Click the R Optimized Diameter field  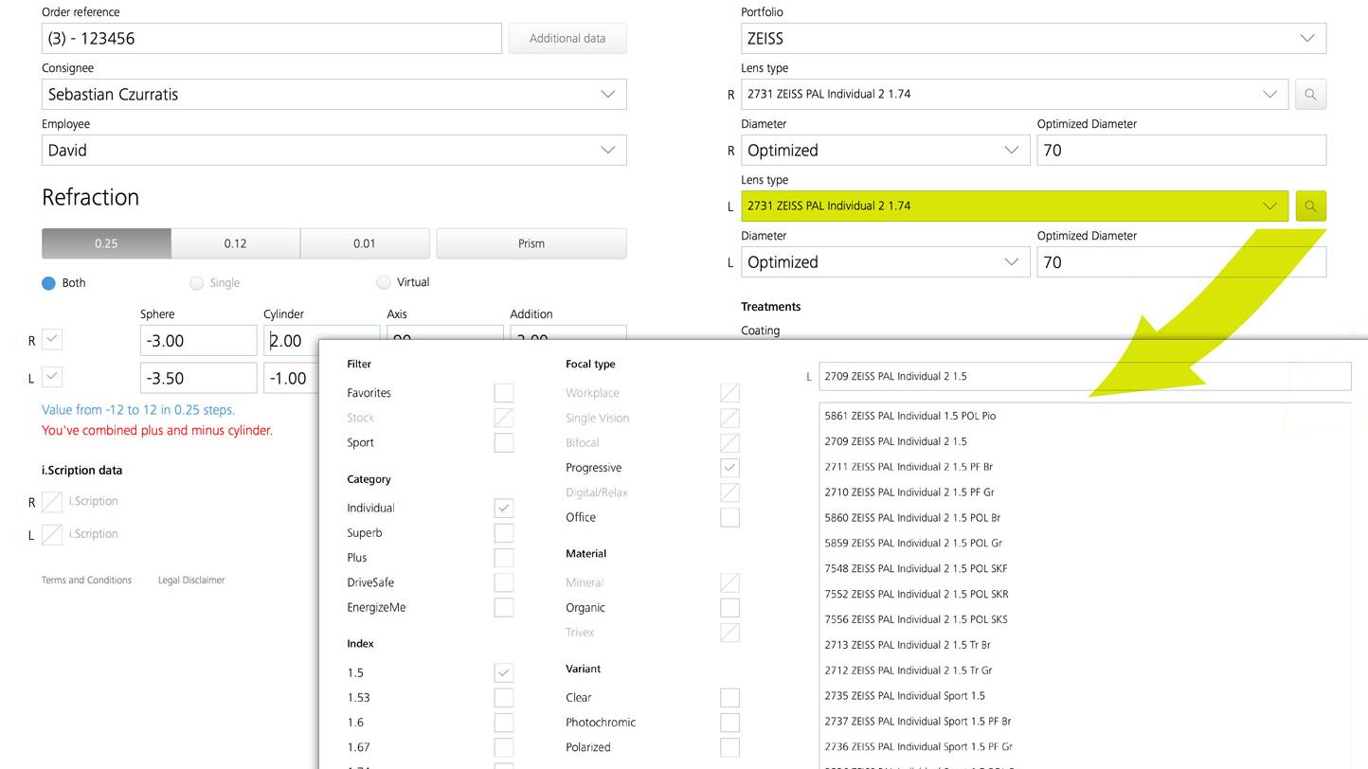pyautogui.click(x=1181, y=151)
